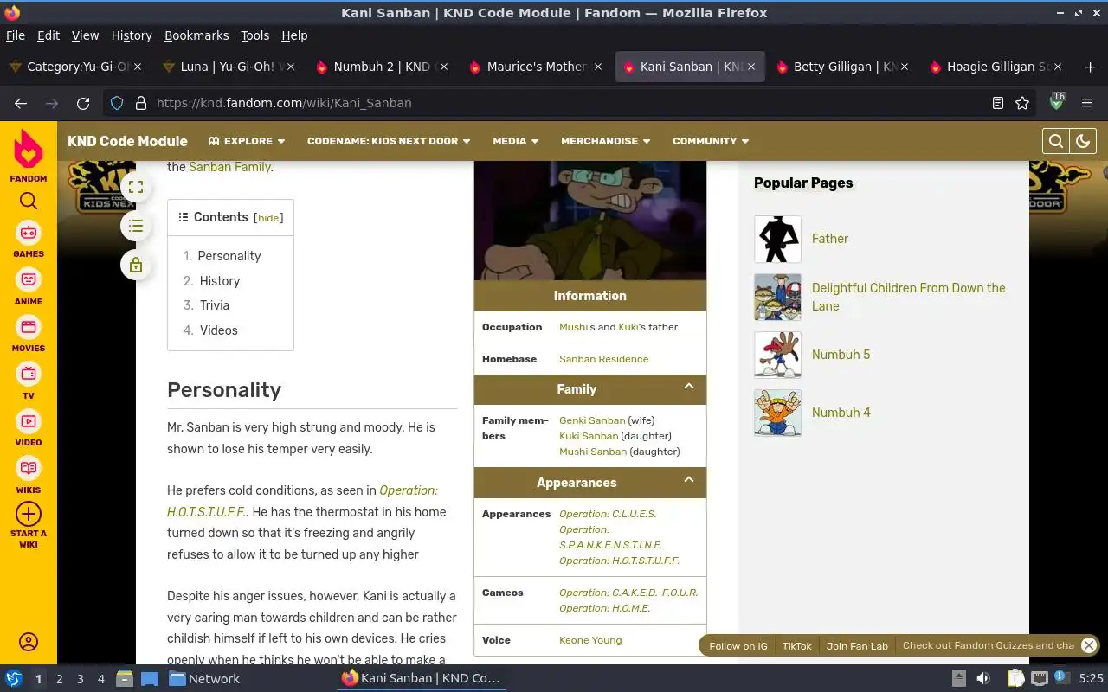The height and width of the screenshot is (692, 1108).
Task: Open the Movies section icon
Action: pos(29,327)
